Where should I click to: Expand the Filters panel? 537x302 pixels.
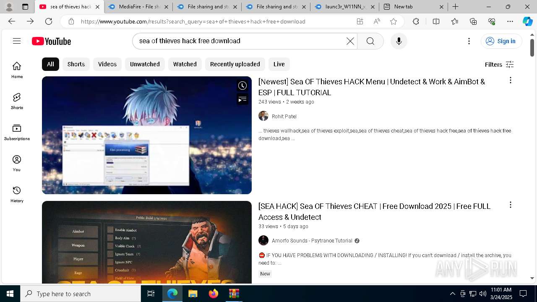tap(499, 64)
